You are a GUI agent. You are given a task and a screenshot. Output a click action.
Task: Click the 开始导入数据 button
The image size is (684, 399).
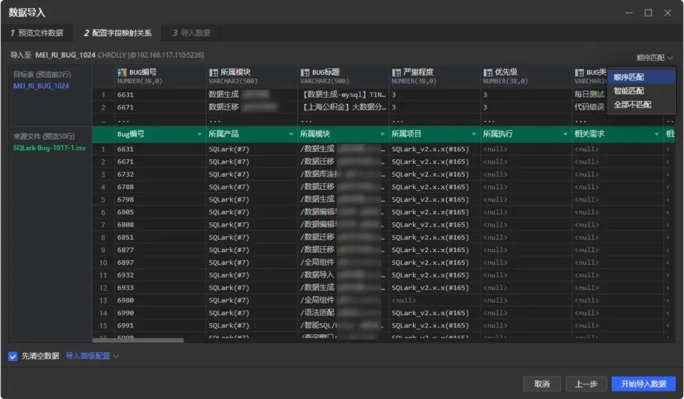(643, 384)
